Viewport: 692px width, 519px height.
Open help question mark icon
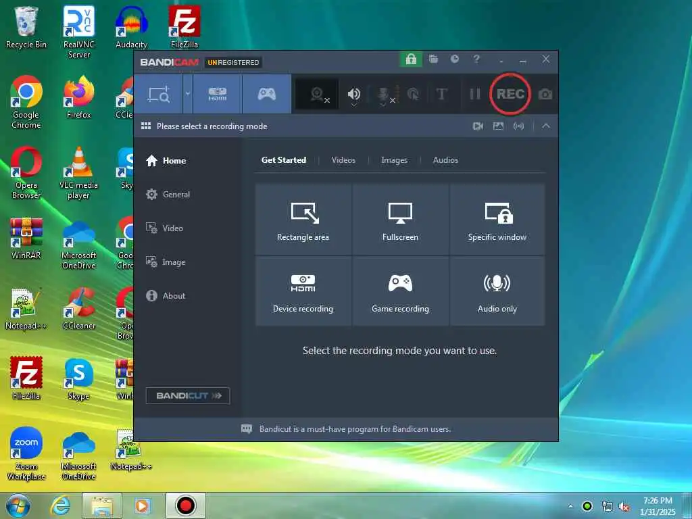click(476, 59)
